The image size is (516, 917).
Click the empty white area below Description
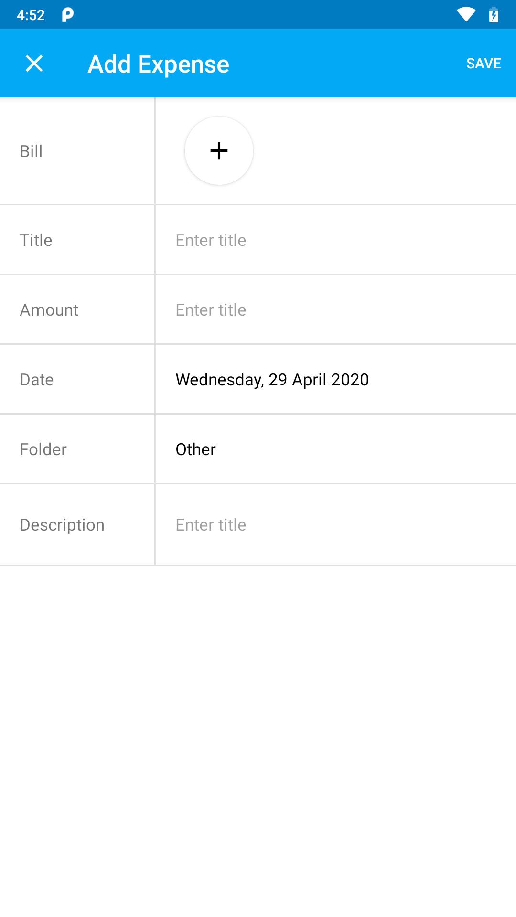click(258, 740)
